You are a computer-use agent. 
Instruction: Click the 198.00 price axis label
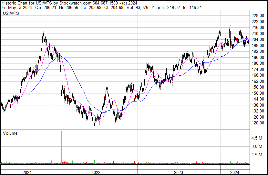[x=258, y=45]
